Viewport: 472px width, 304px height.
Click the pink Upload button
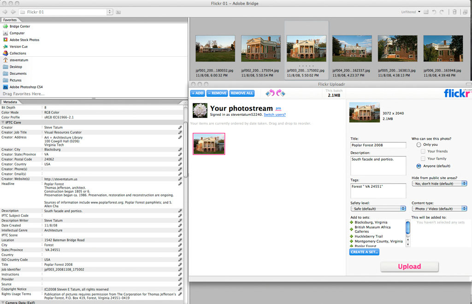409,267
